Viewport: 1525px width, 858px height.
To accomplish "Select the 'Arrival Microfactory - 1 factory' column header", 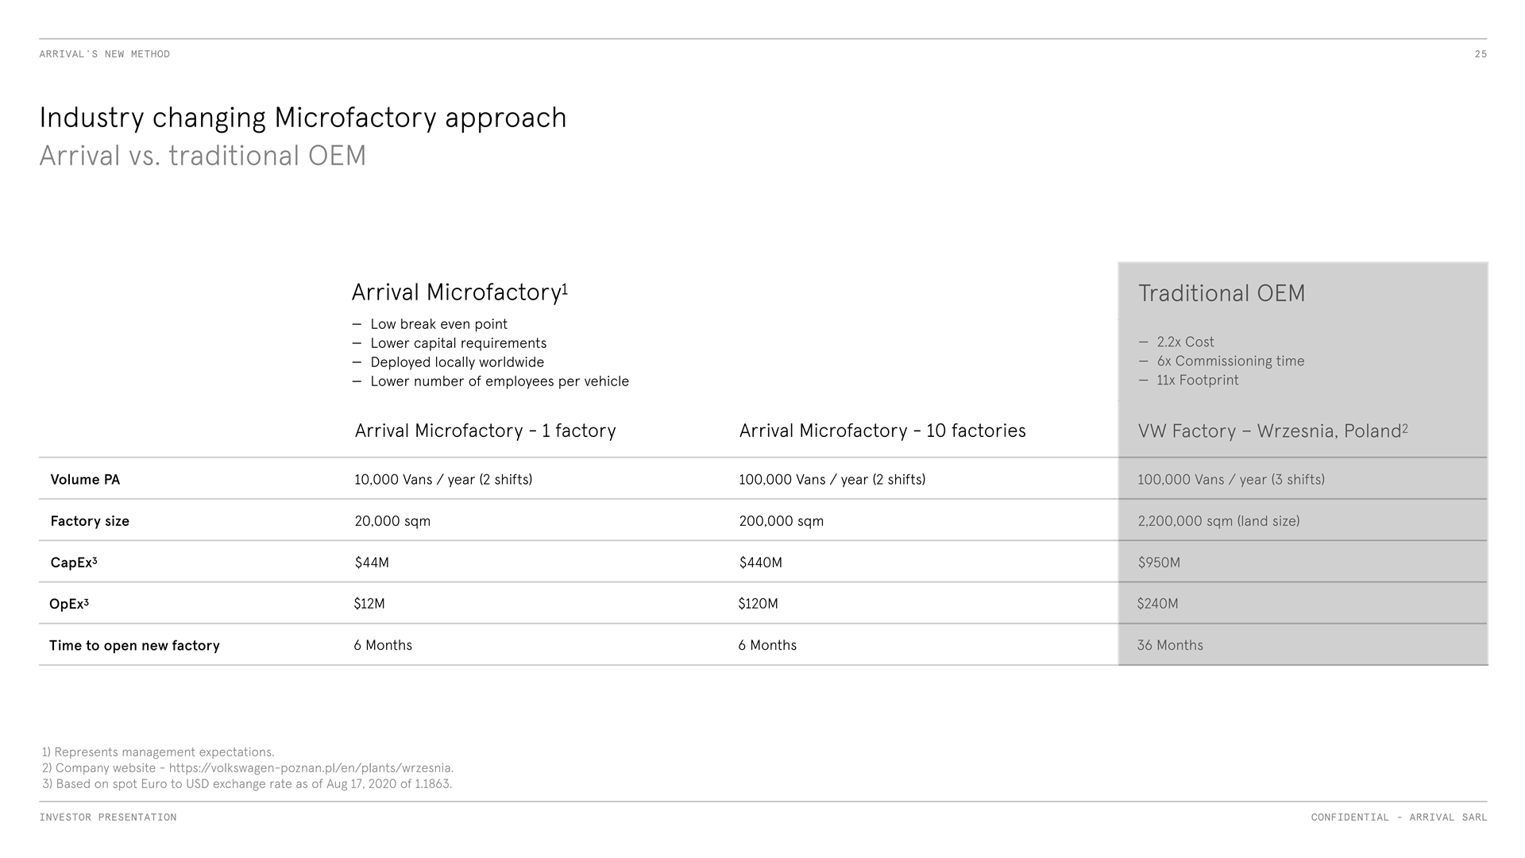I will point(485,431).
